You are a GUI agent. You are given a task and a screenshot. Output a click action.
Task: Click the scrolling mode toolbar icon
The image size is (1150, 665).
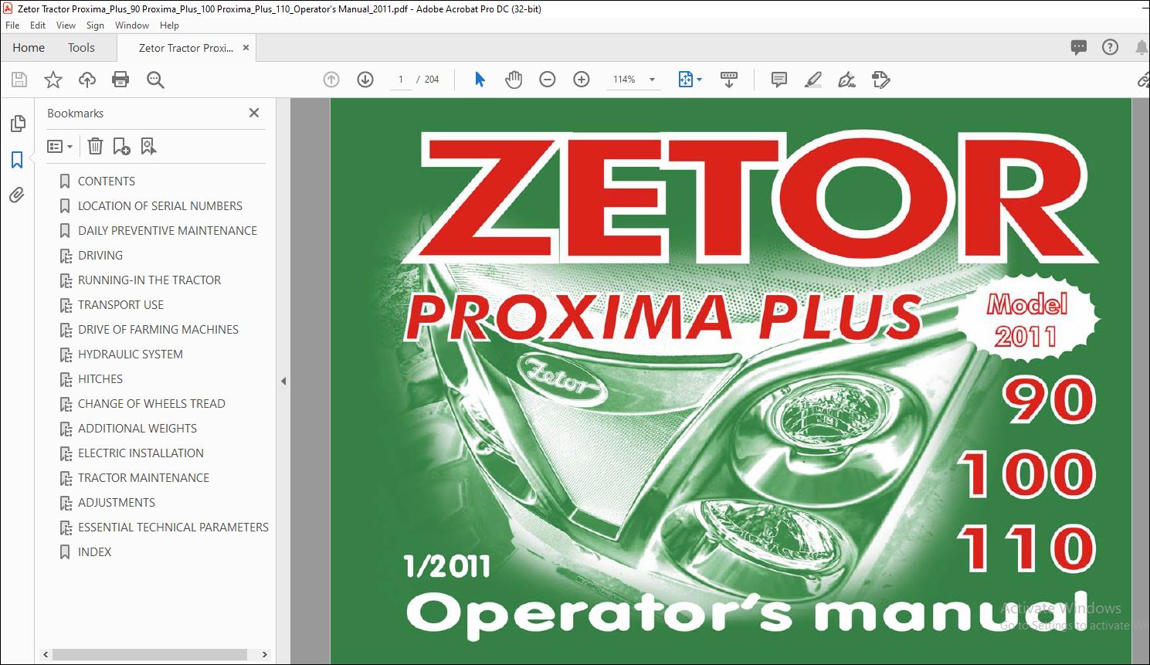728,80
